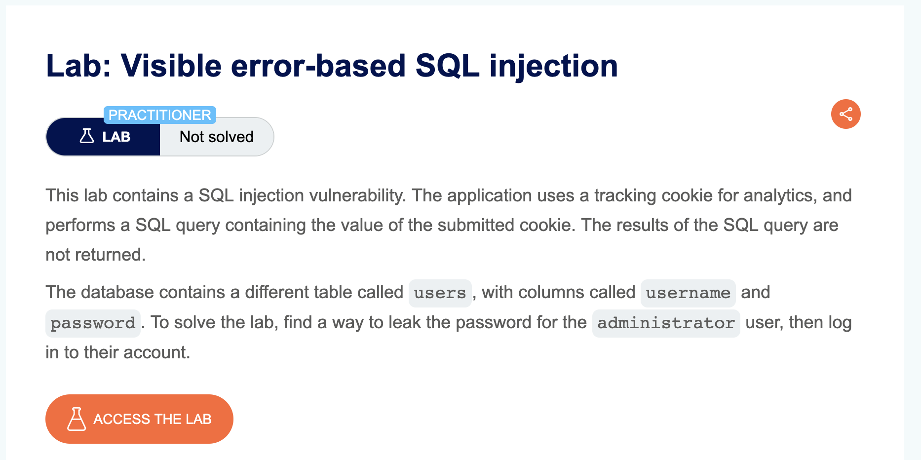The image size is (921, 460).
Task: Click the text "not returned."
Action: tap(96, 255)
